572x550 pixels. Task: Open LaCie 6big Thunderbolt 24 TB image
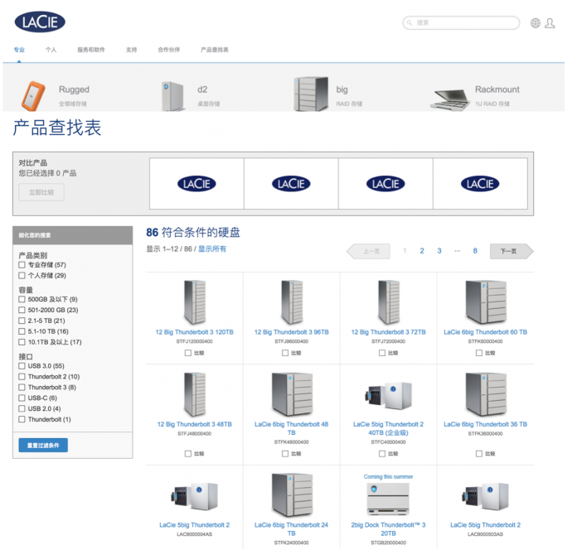pos(292,495)
